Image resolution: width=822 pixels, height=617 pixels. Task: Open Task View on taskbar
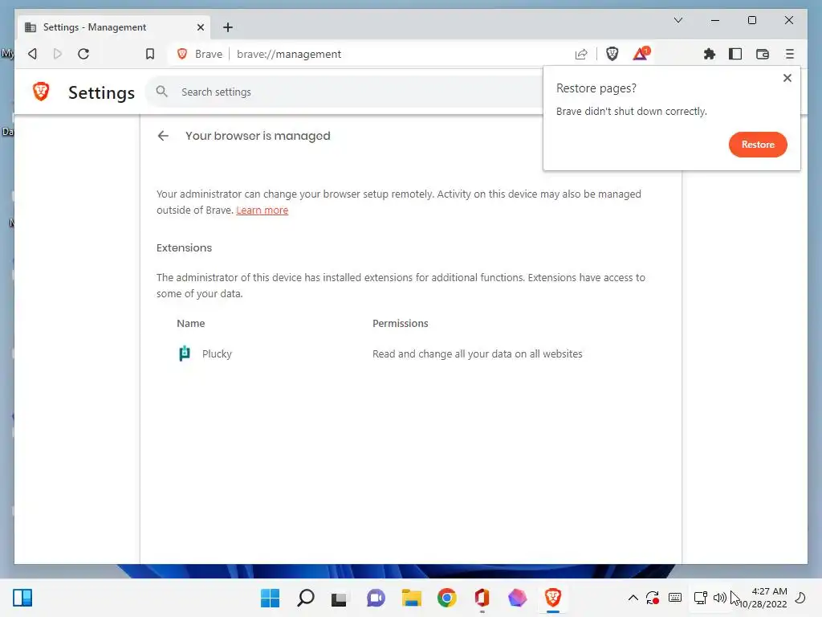(x=340, y=598)
